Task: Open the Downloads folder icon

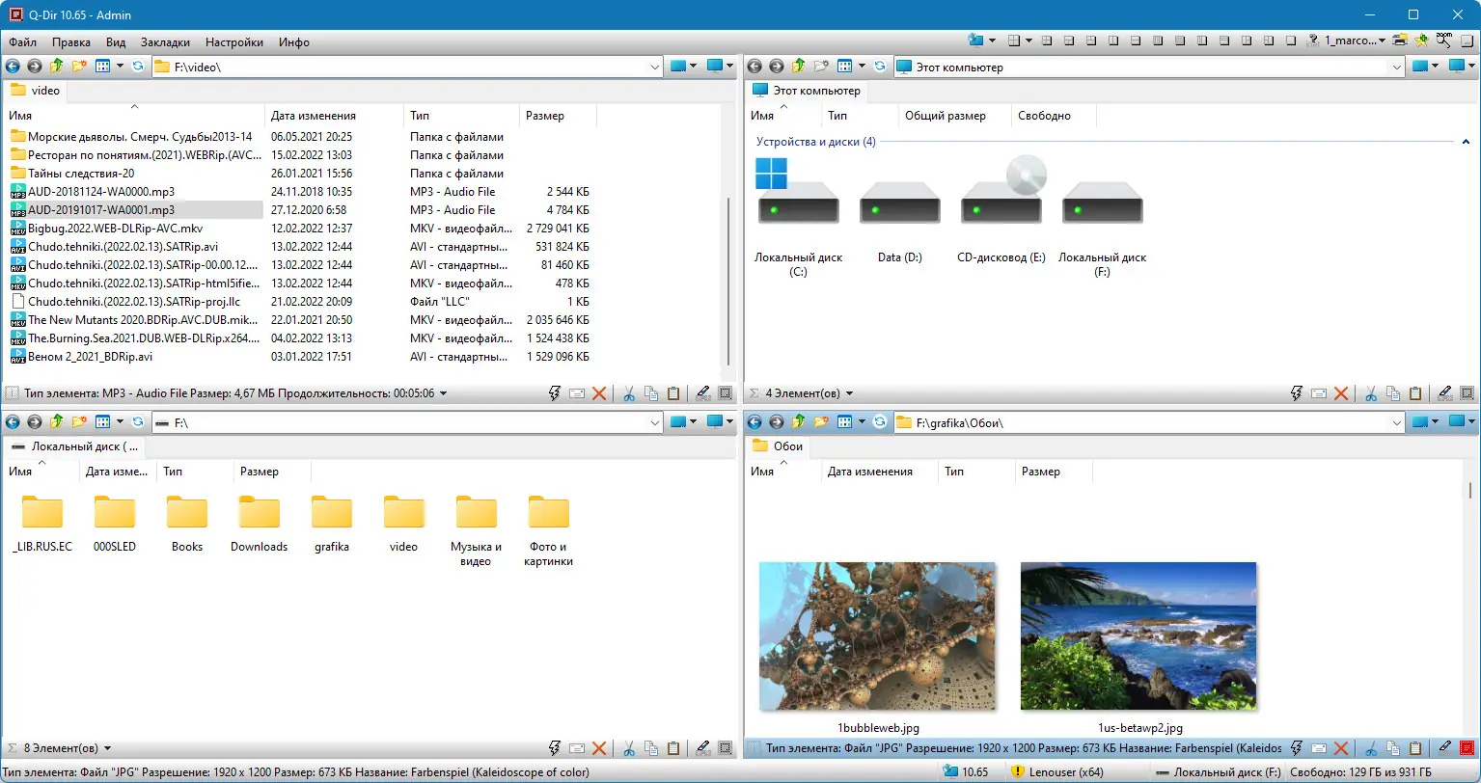Action: [x=260, y=513]
